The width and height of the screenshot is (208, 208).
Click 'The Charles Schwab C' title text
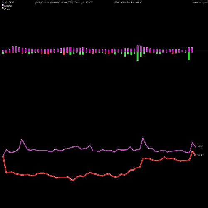coord(128,2)
